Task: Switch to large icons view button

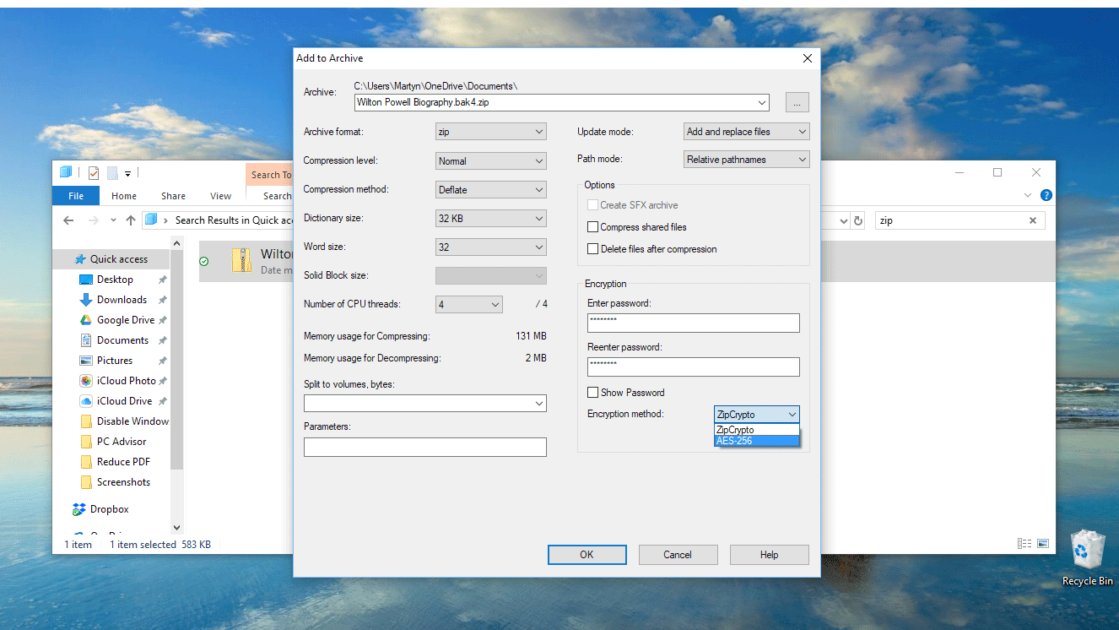Action: [1043, 544]
